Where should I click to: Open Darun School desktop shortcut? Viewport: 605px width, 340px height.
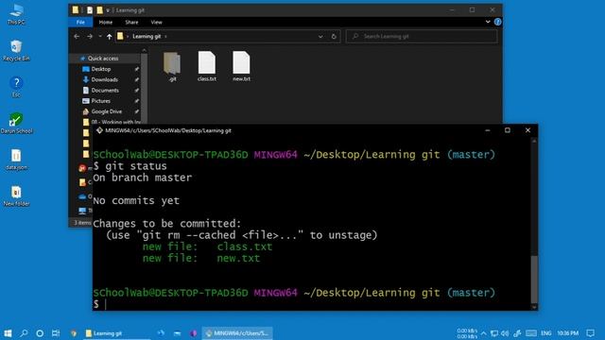(x=16, y=124)
